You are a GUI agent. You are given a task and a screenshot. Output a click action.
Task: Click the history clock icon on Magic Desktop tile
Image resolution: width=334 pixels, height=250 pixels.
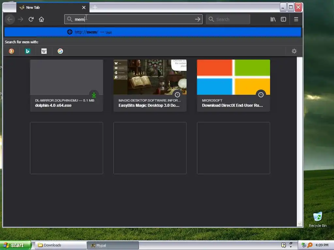pos(177,95)
